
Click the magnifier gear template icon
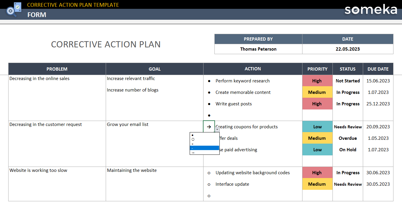(13, 10)
